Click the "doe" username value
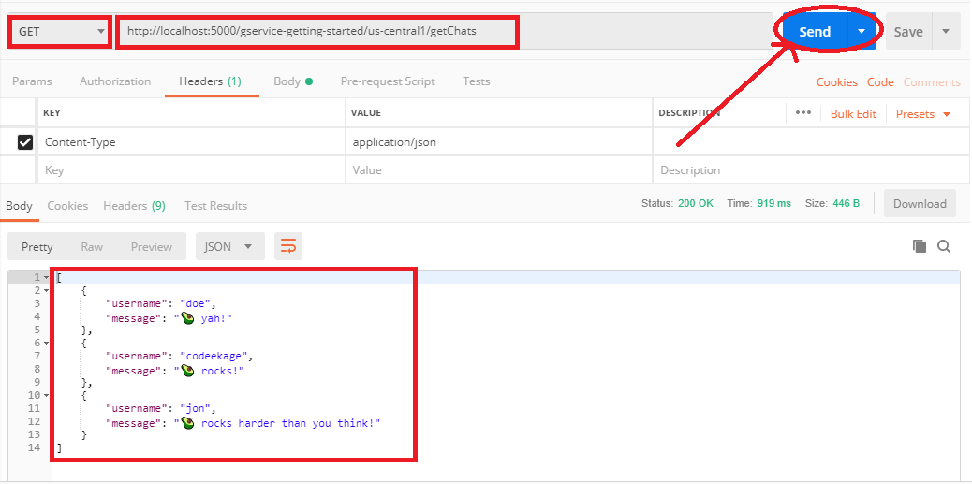Image resolution: width=972 pixels, height=484 pixels. 197,303
